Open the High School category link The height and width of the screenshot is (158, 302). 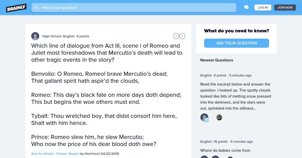(52, 36)
